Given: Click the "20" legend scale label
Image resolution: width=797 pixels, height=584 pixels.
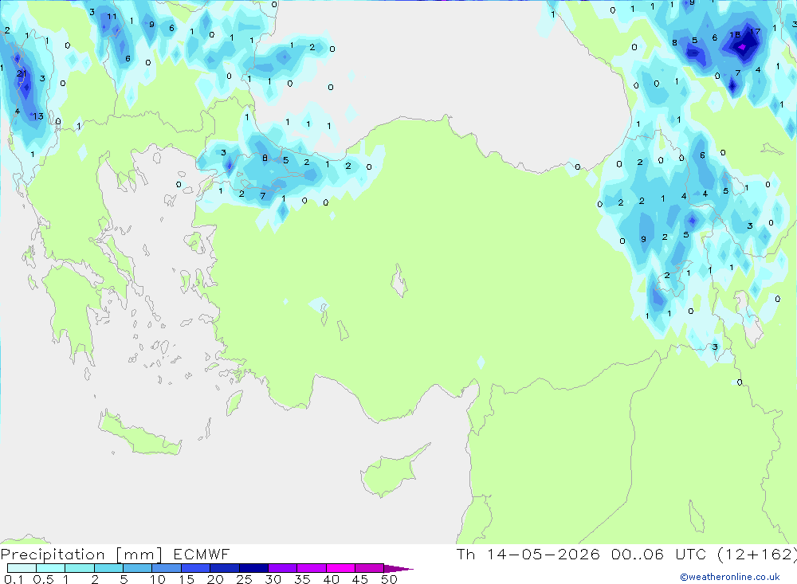Looking at the screenshot, I should 215,579.
